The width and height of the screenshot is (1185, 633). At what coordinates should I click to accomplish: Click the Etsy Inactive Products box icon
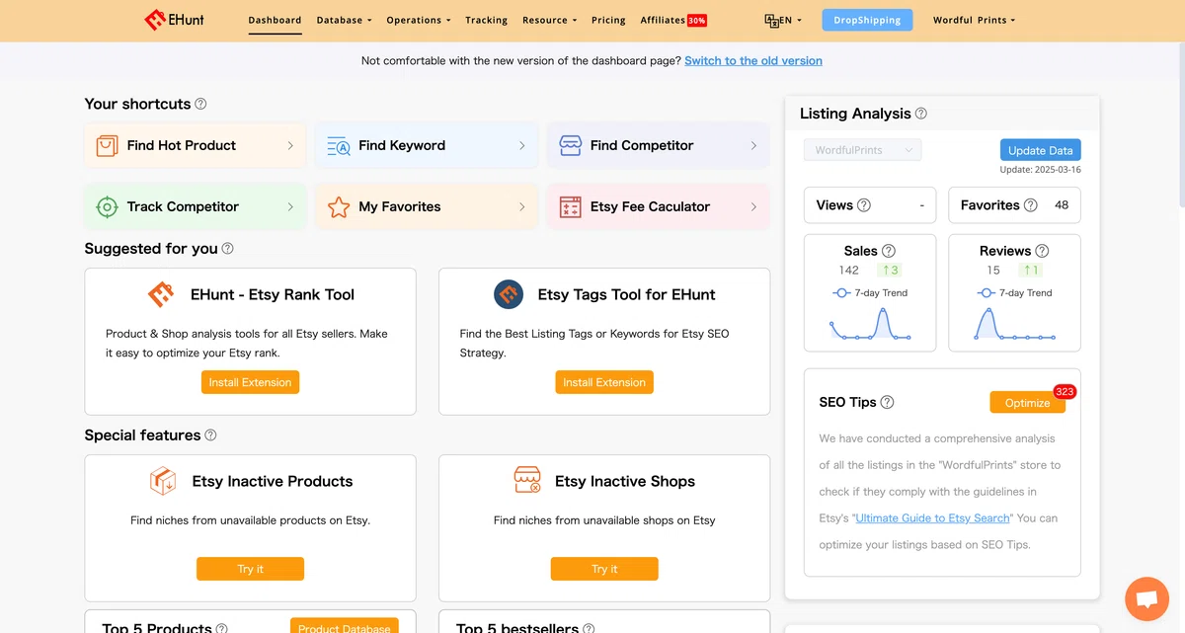tap(163, 481)
